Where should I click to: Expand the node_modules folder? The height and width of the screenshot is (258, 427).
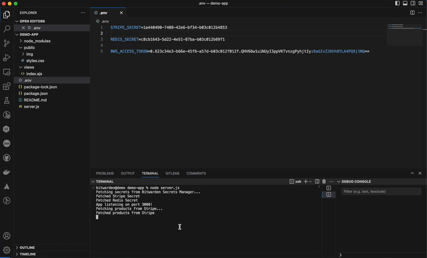click(37, 41)
